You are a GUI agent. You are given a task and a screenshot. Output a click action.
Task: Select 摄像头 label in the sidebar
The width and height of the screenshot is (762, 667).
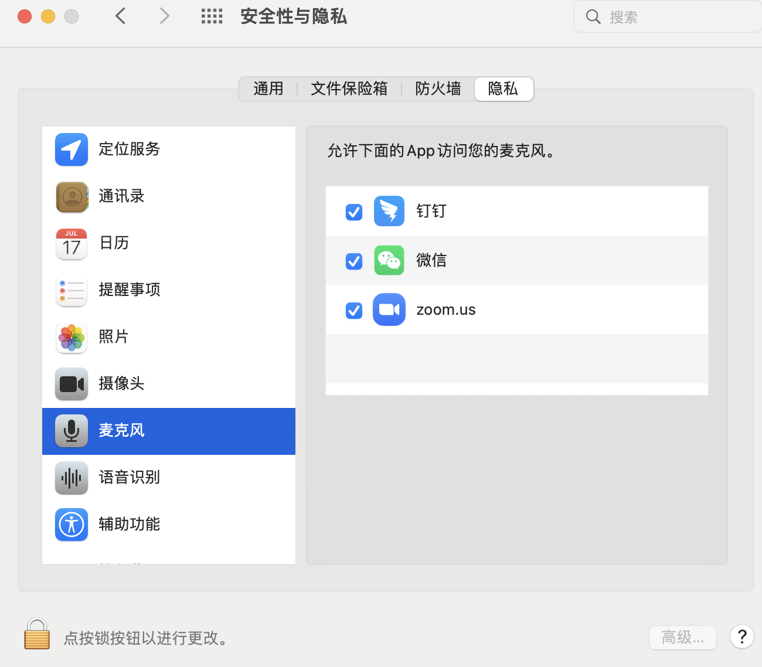coord(121,383)
